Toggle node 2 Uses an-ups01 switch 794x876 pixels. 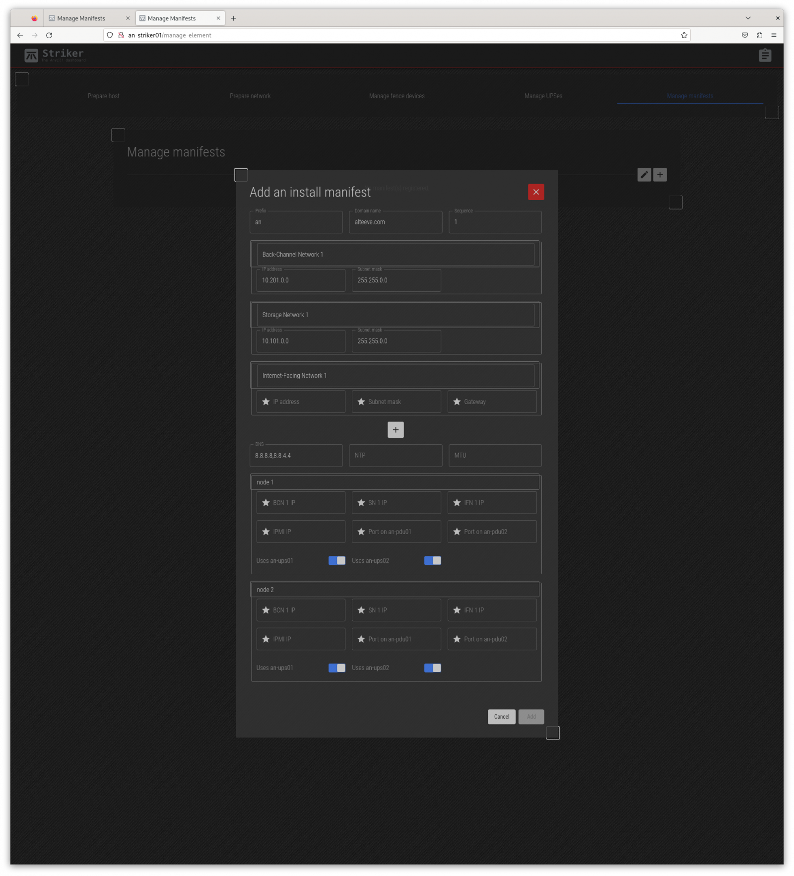click(x=337, y=668)
